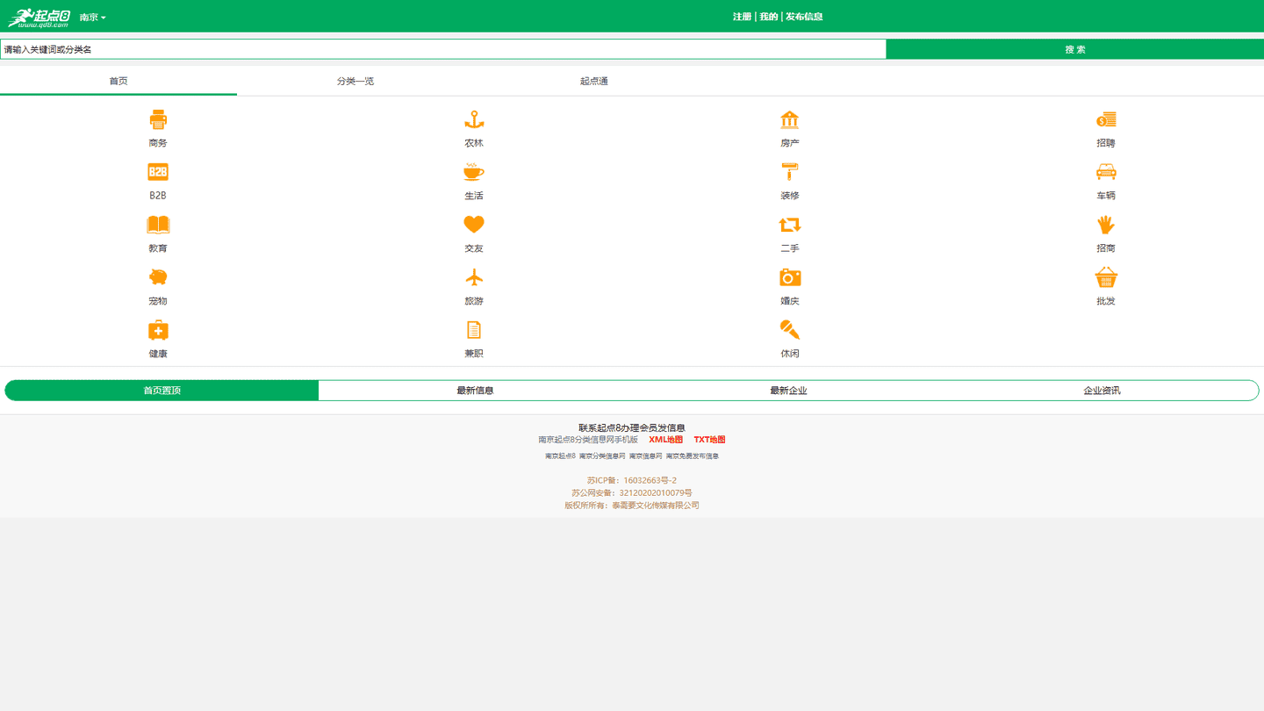Click the 发布信息 post link

pyautogui.click(x=804, y=17)
